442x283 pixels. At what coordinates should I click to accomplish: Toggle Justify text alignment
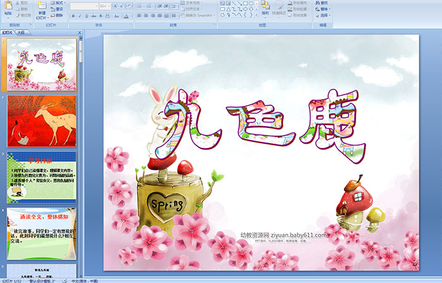click(x=160, y=16)
